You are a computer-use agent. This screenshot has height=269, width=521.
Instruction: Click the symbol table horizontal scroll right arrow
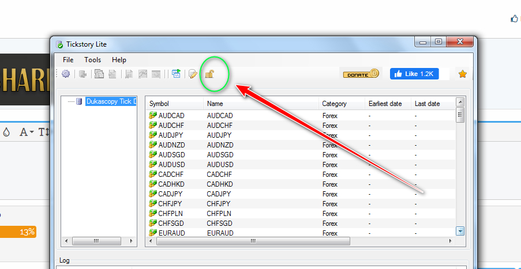click(x=451, y=241)
